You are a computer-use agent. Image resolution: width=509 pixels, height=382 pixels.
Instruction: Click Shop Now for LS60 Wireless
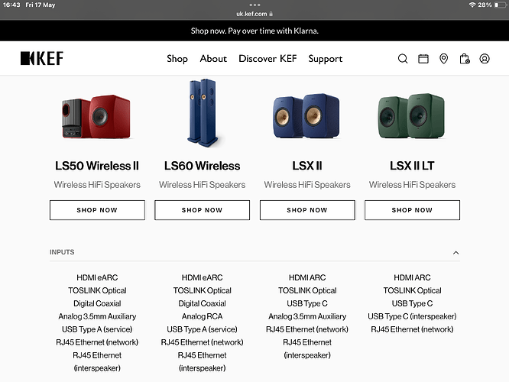pos(202,210)
